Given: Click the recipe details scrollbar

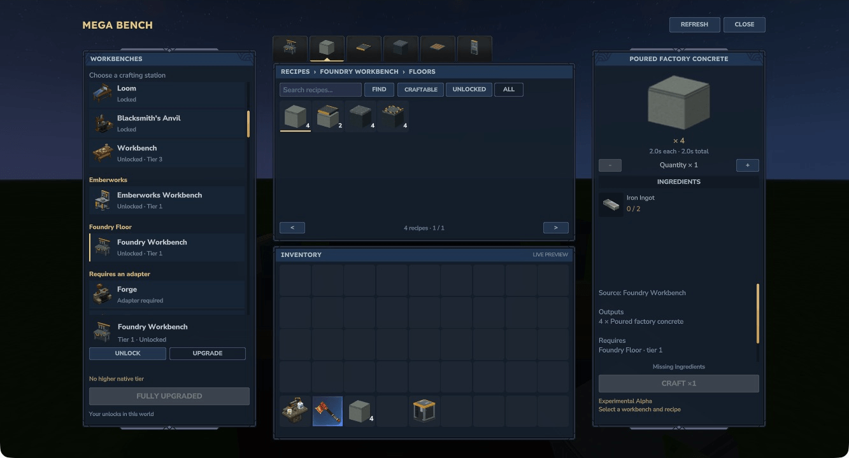Looking at the screenshot, I should (x=758, y=314).
